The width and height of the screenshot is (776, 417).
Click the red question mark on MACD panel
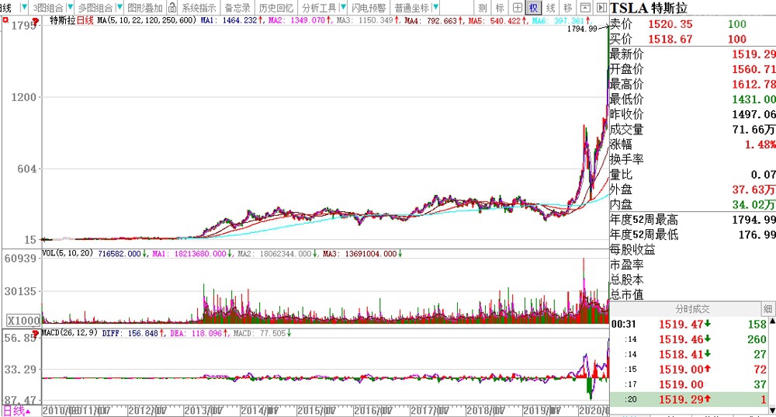tap(36, 333)
